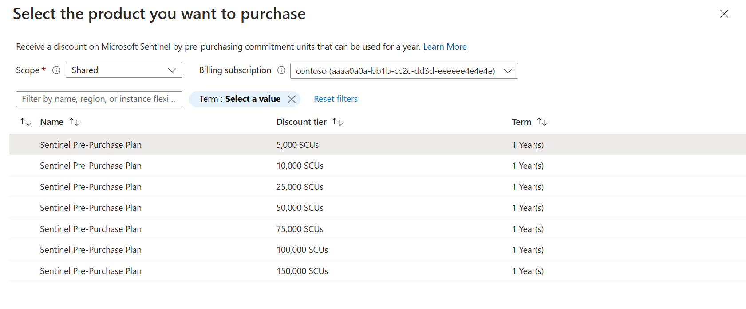This screenshot has height=309, width=746.
Task: Sort using the leftmost column sort arrows
Action: coord(25,122)
